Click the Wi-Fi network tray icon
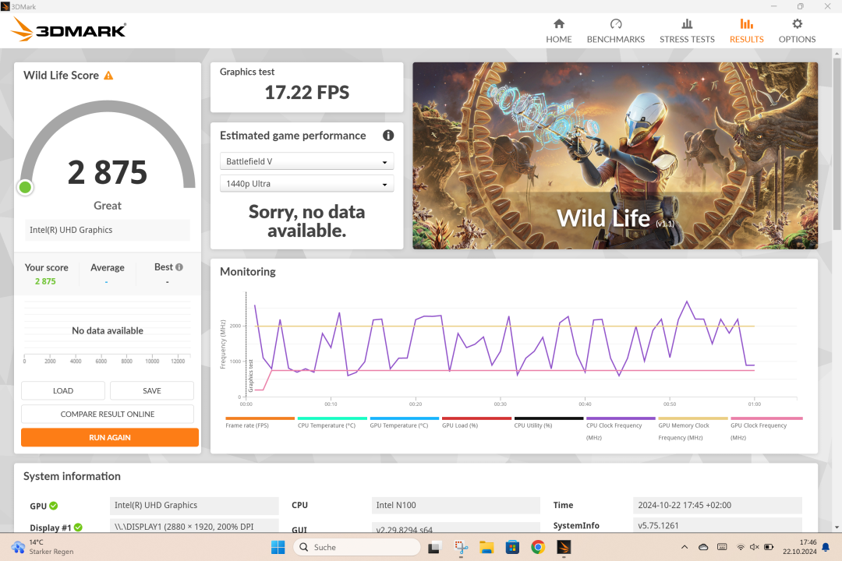This screenshot has height=561, width=842. pos(741,547)
